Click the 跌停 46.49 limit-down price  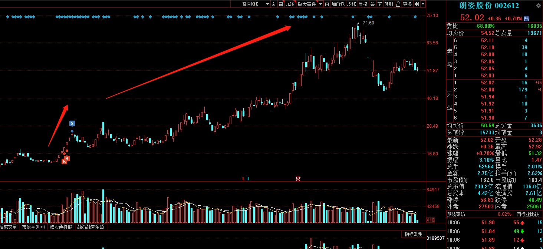pos(534,200)
